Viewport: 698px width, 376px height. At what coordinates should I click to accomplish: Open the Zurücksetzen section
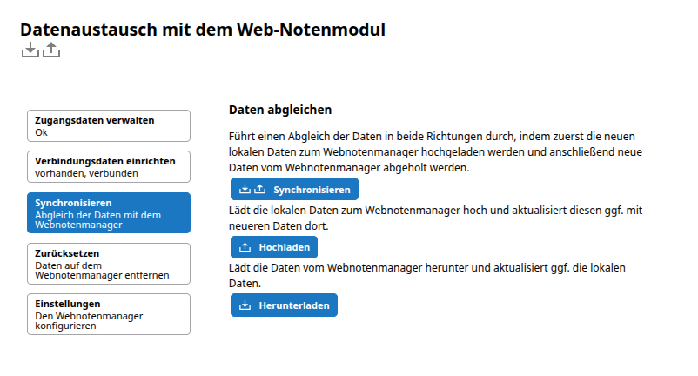tap(109, 264)
